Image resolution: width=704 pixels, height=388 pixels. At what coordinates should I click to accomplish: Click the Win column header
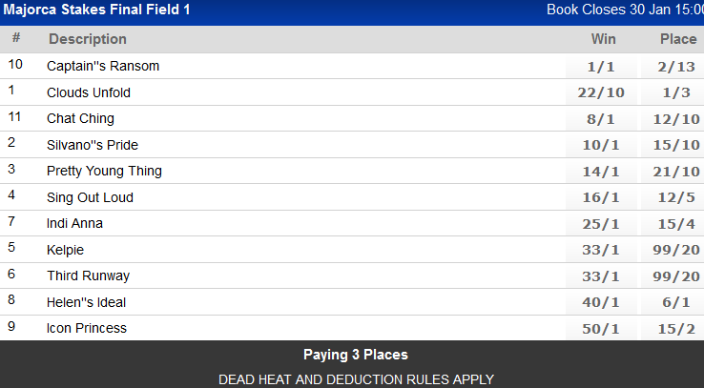(x=603, y=39)
